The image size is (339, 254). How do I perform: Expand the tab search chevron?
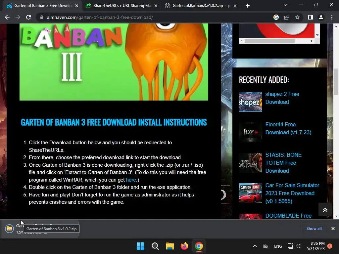pos(286,5)
